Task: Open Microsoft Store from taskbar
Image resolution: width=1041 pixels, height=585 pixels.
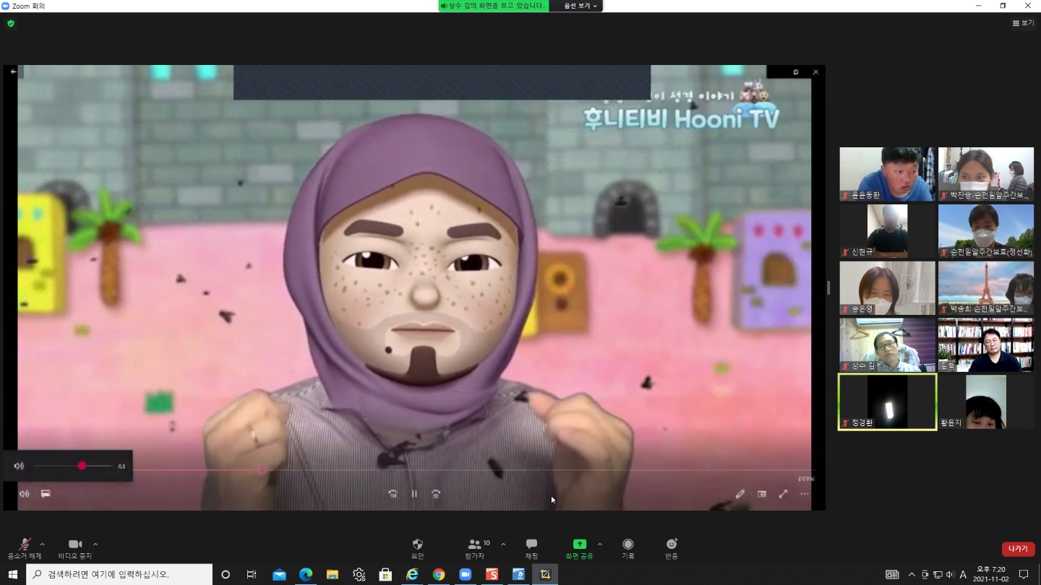Action: point(385,574)
